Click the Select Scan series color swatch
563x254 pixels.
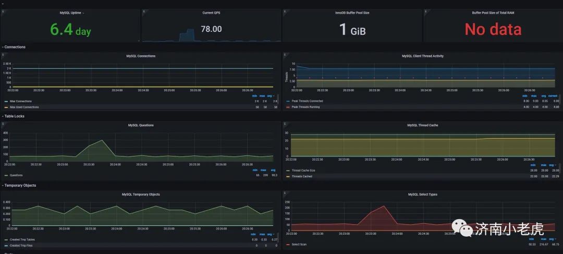coord(288,245)
